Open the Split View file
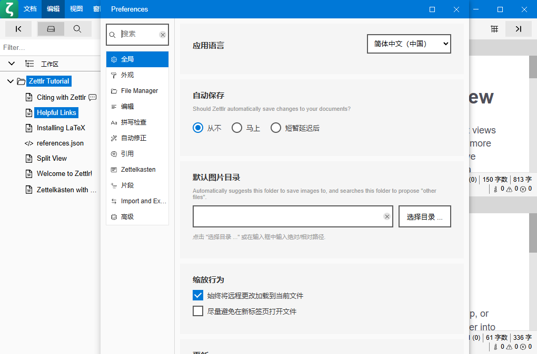 point(52,158)
